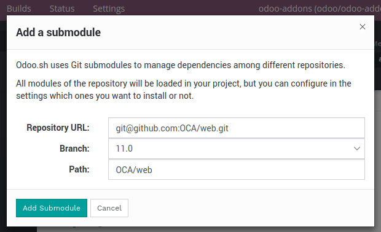Go to the Settings tab
Viewport: 381px width, 232px height.
109,9
